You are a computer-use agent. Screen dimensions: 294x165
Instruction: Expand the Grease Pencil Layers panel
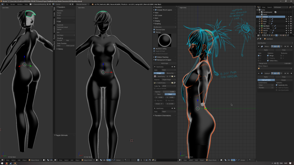point(164,10)
